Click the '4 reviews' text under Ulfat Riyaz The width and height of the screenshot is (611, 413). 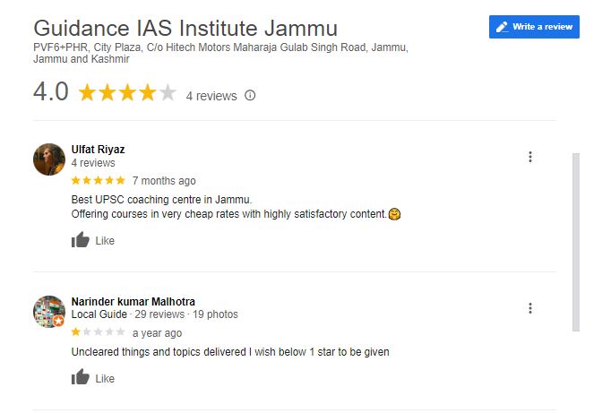point(93,163)
